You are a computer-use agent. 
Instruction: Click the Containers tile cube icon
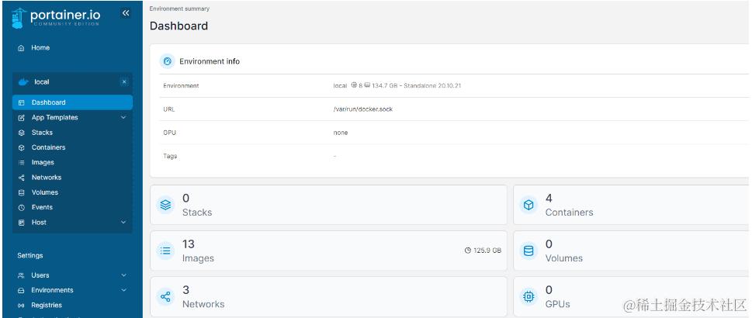(528, 205)
